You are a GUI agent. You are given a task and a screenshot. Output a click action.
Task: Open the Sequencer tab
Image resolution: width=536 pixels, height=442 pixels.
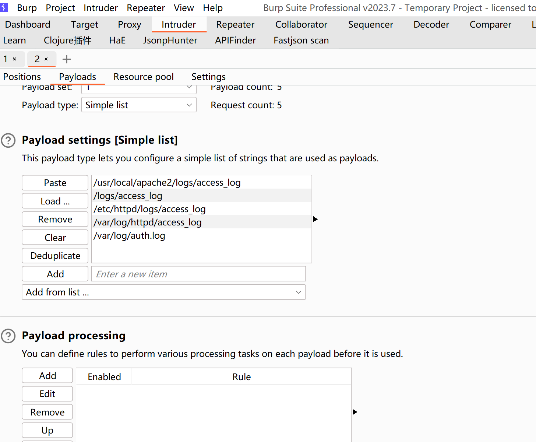(371, 24)
